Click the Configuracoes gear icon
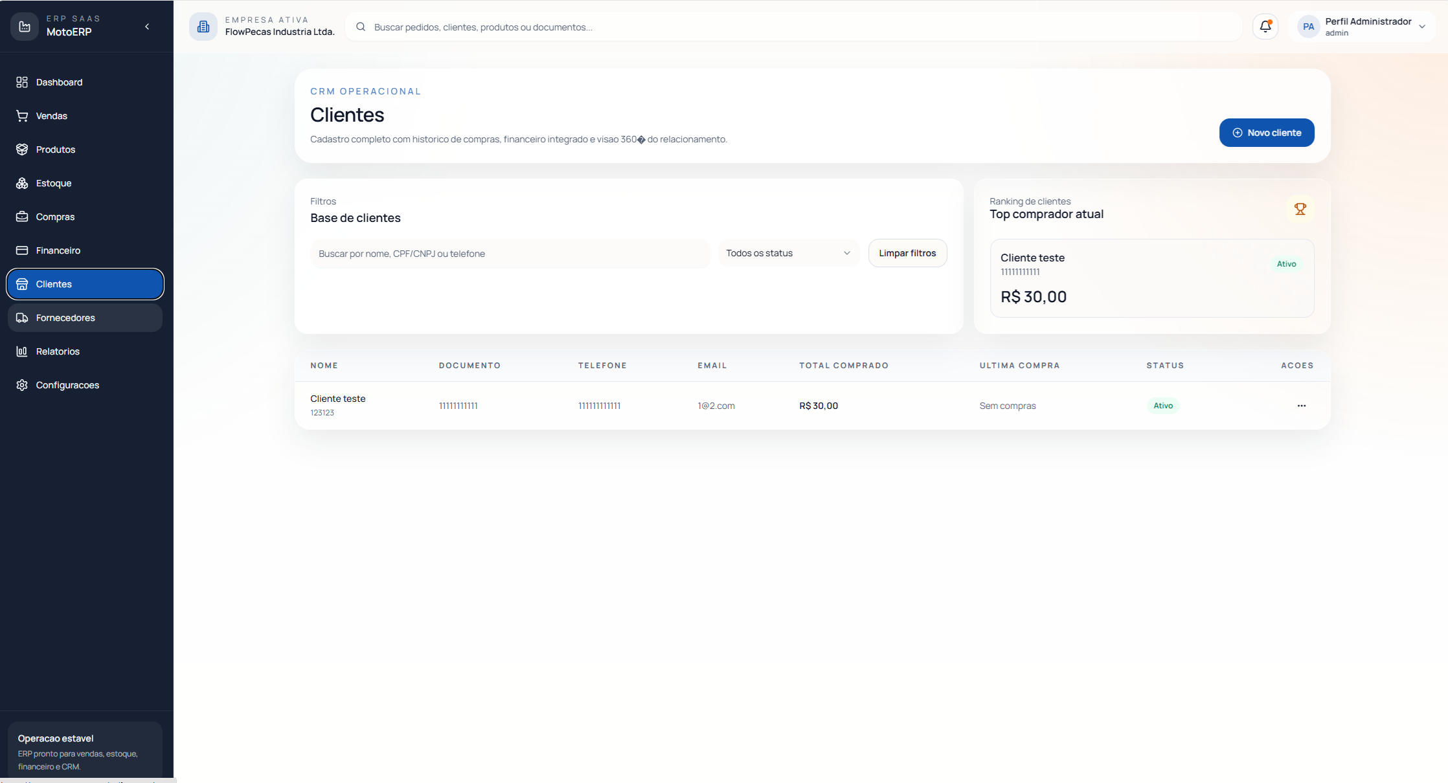Screen dimensions: 1448x783 22,385
